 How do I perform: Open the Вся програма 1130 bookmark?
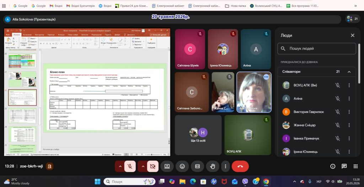click(x=303, y=6)
